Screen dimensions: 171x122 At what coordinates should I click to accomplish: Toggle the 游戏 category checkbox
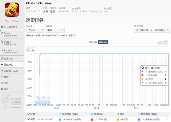pos(118,114)
